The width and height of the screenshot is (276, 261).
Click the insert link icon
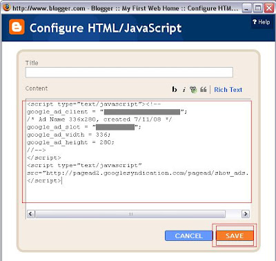coord(193,90)
